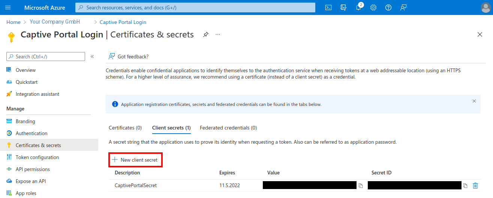Go to Home in the breadcrumb
This screenshot has width=493, height=198.
point(13,22)
